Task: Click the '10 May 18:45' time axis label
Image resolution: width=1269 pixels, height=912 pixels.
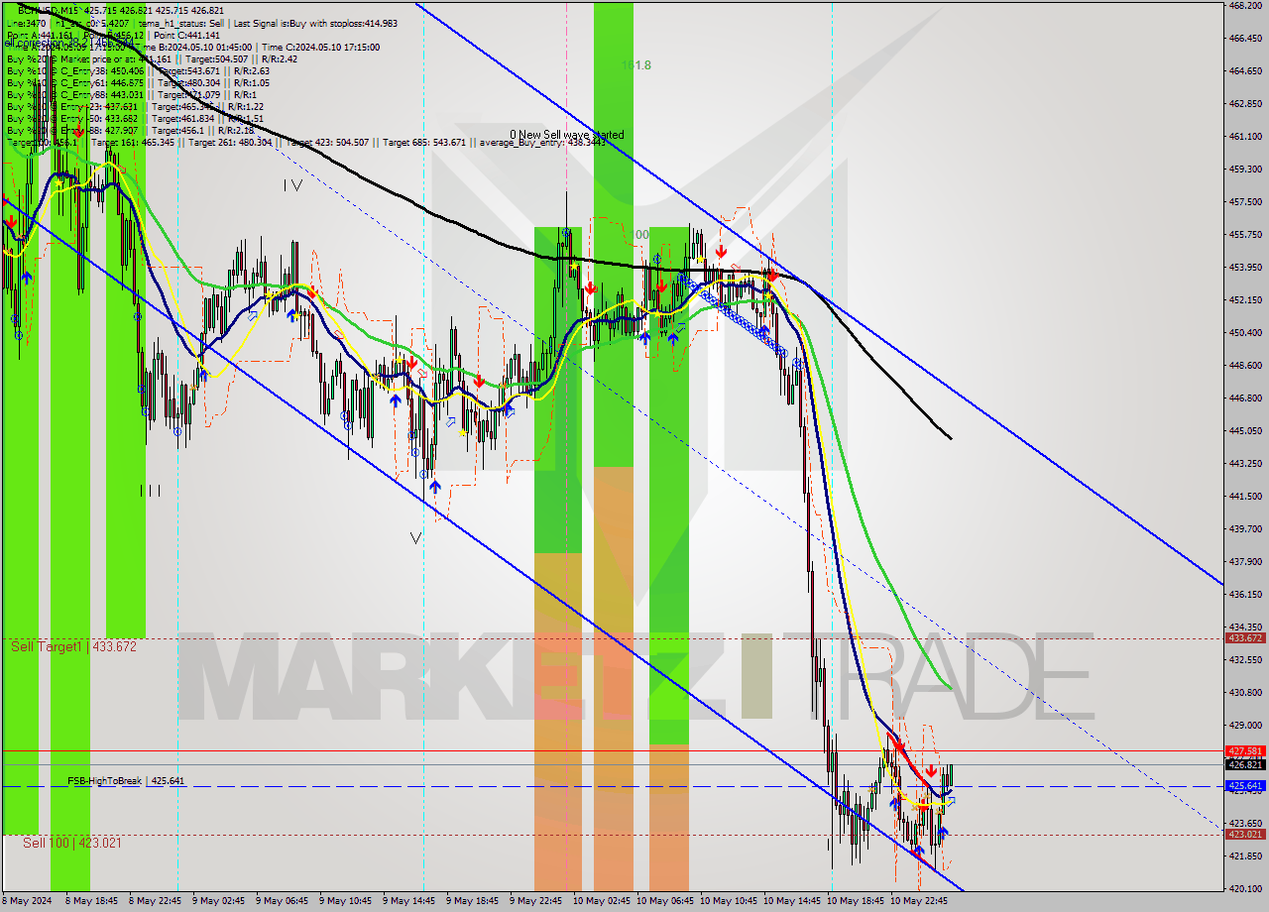Action: tap(855, 901)
